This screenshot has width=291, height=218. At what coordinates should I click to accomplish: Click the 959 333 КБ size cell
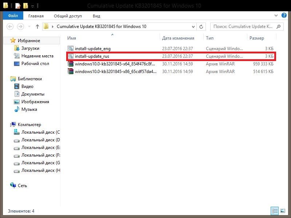click(263, 64)
